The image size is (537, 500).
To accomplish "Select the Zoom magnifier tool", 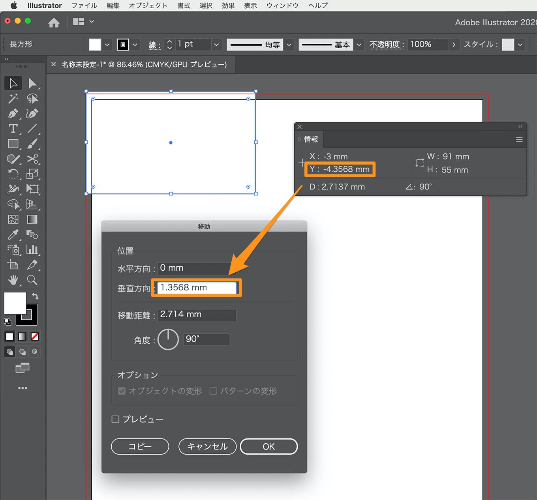I will click(32, 280).
